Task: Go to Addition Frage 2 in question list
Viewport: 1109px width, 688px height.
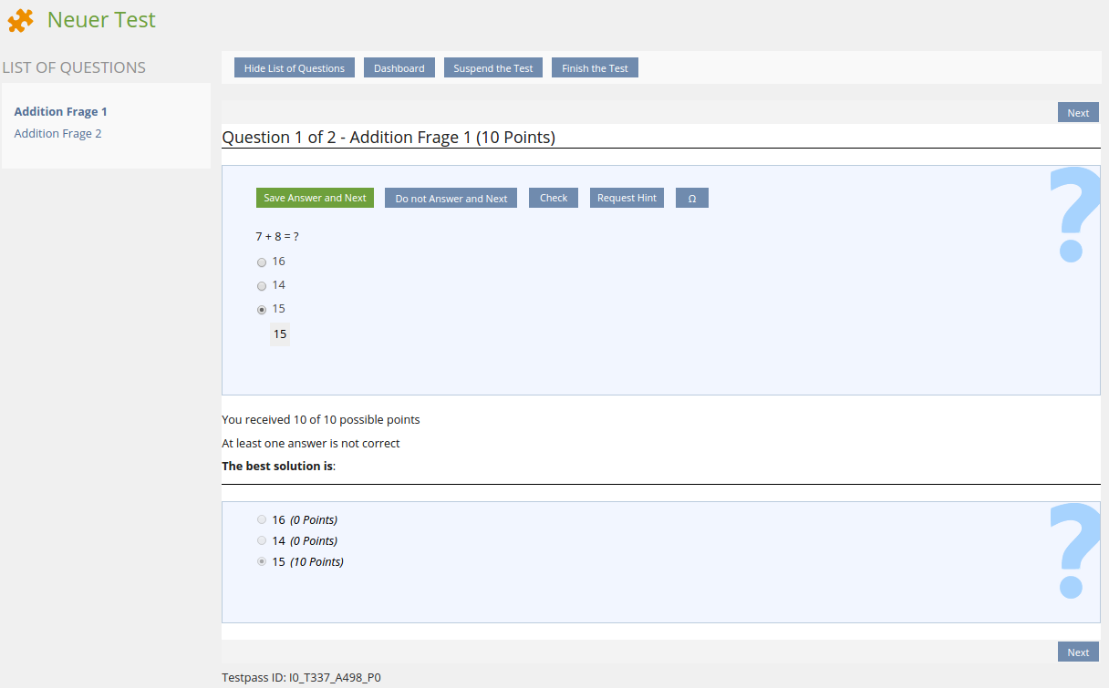Action: 57,134
